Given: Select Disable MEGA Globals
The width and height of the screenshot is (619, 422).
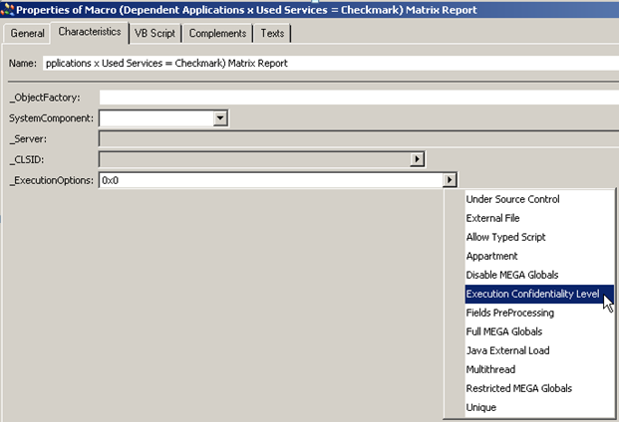Looking at the screenshot, I should tap(512, 275).
